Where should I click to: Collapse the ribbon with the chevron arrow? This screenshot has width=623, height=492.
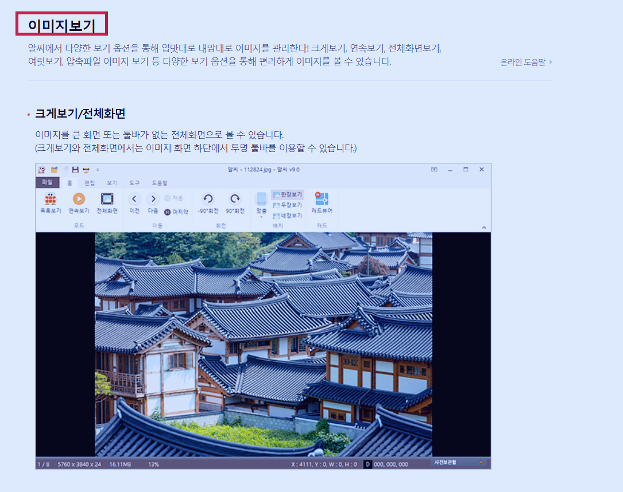pos(484,227)
